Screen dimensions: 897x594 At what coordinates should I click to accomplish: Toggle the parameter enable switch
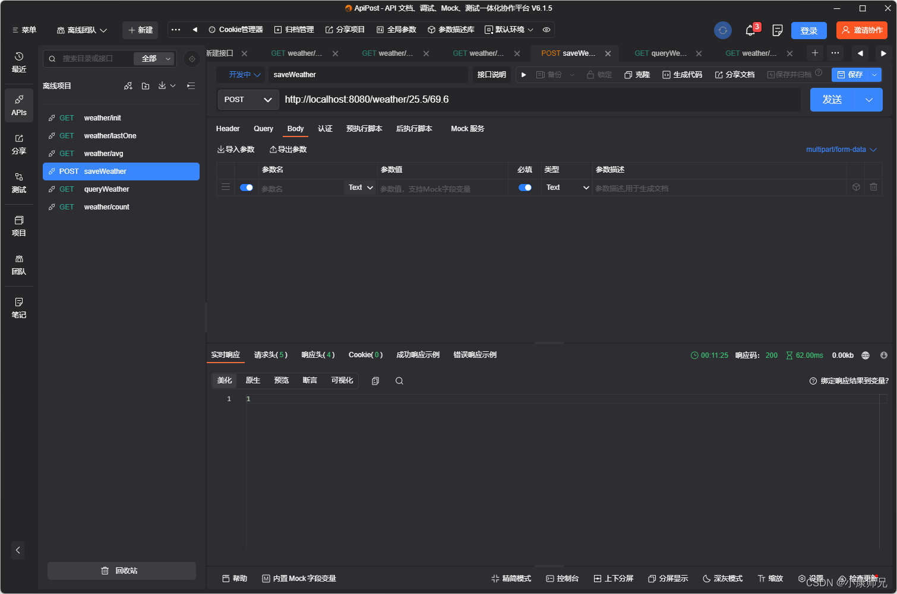247,188
